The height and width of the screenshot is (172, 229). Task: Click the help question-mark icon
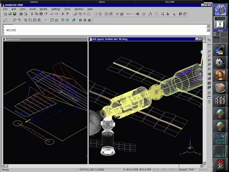pos(67,14)
